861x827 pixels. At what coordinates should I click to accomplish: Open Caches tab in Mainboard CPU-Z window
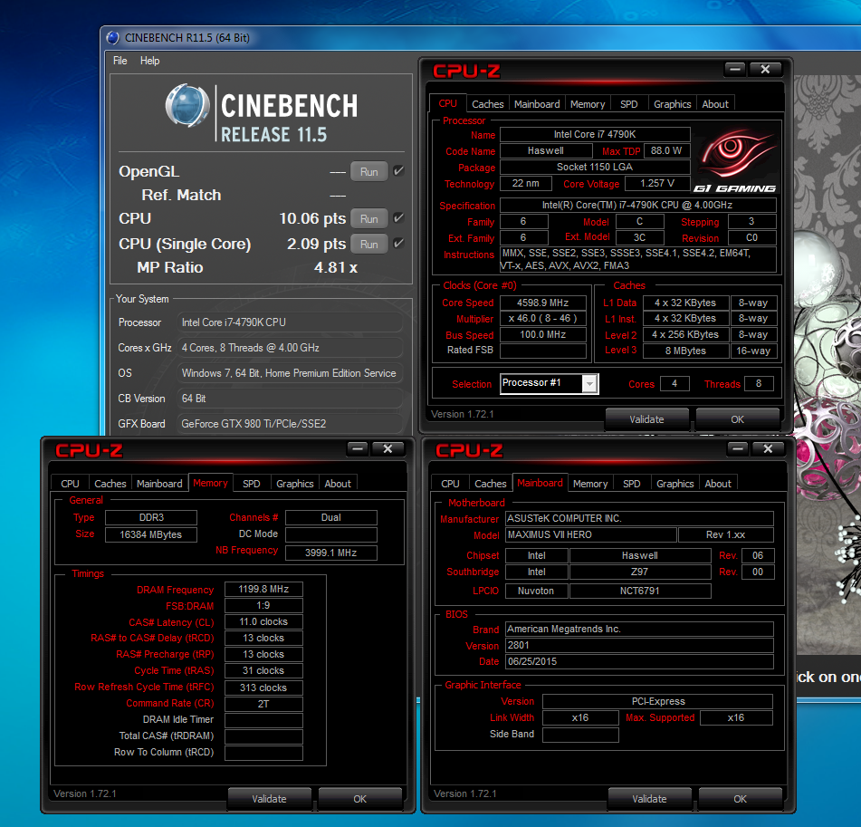(491, 484)
